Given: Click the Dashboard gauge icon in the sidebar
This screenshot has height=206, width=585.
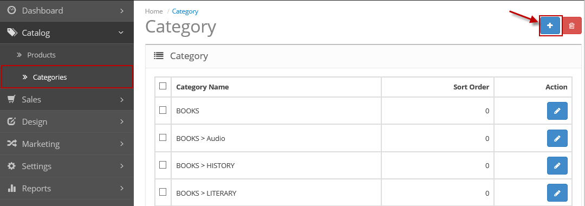Looking at the screenshot, I should [11, 10].
